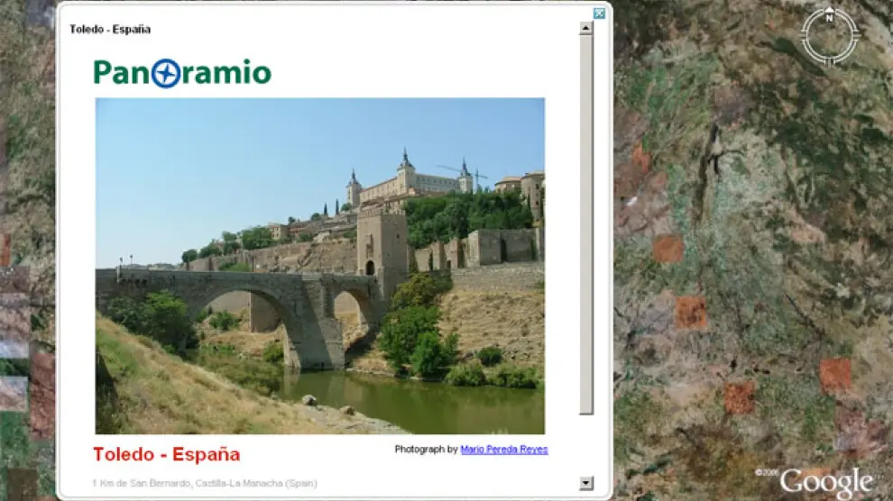This screenshot has height=501, width=893.
Task: Click the location text under the caption
Action: (204, 484)
